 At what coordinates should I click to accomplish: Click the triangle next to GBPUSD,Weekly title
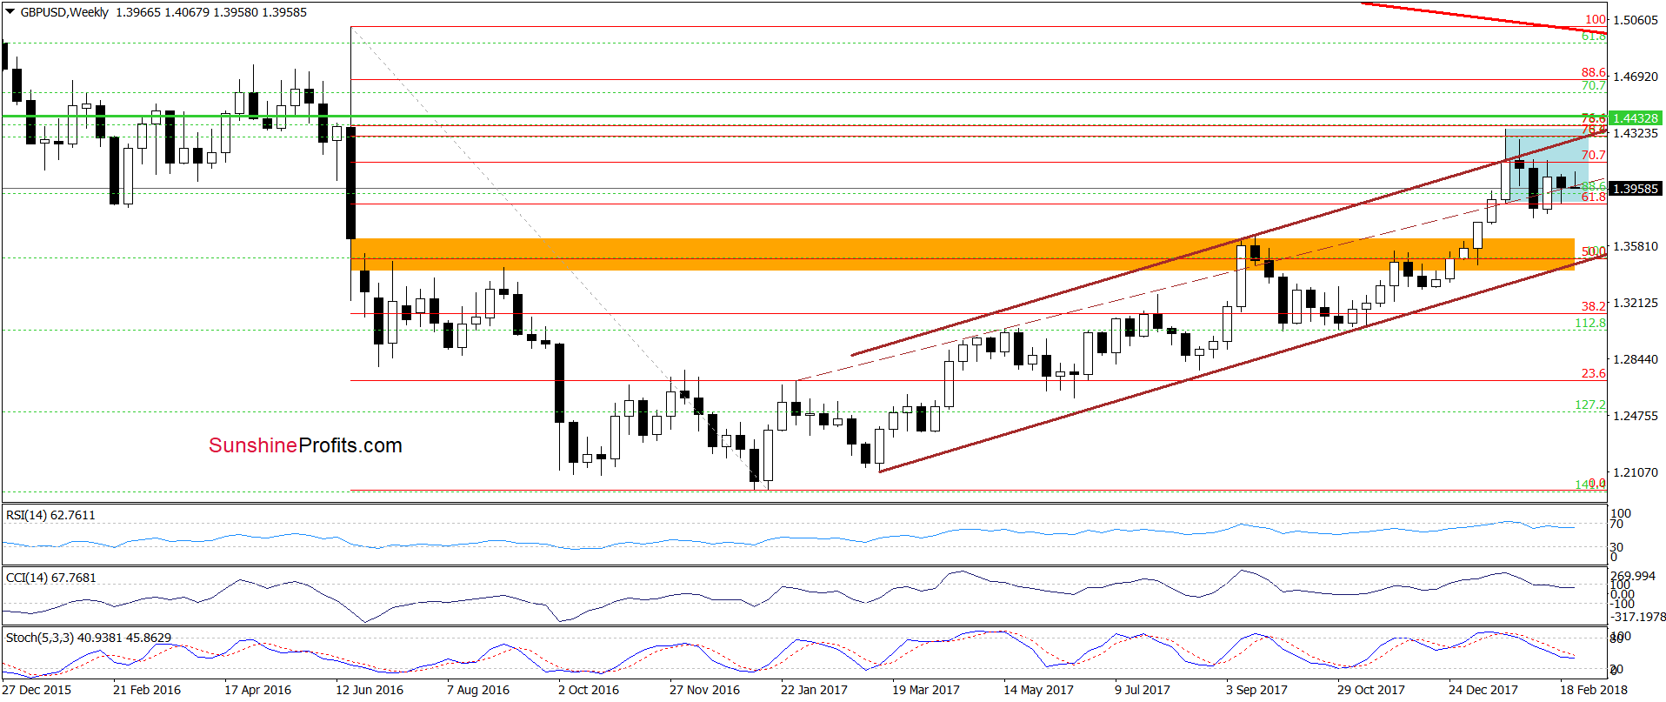tap(10, 12)
